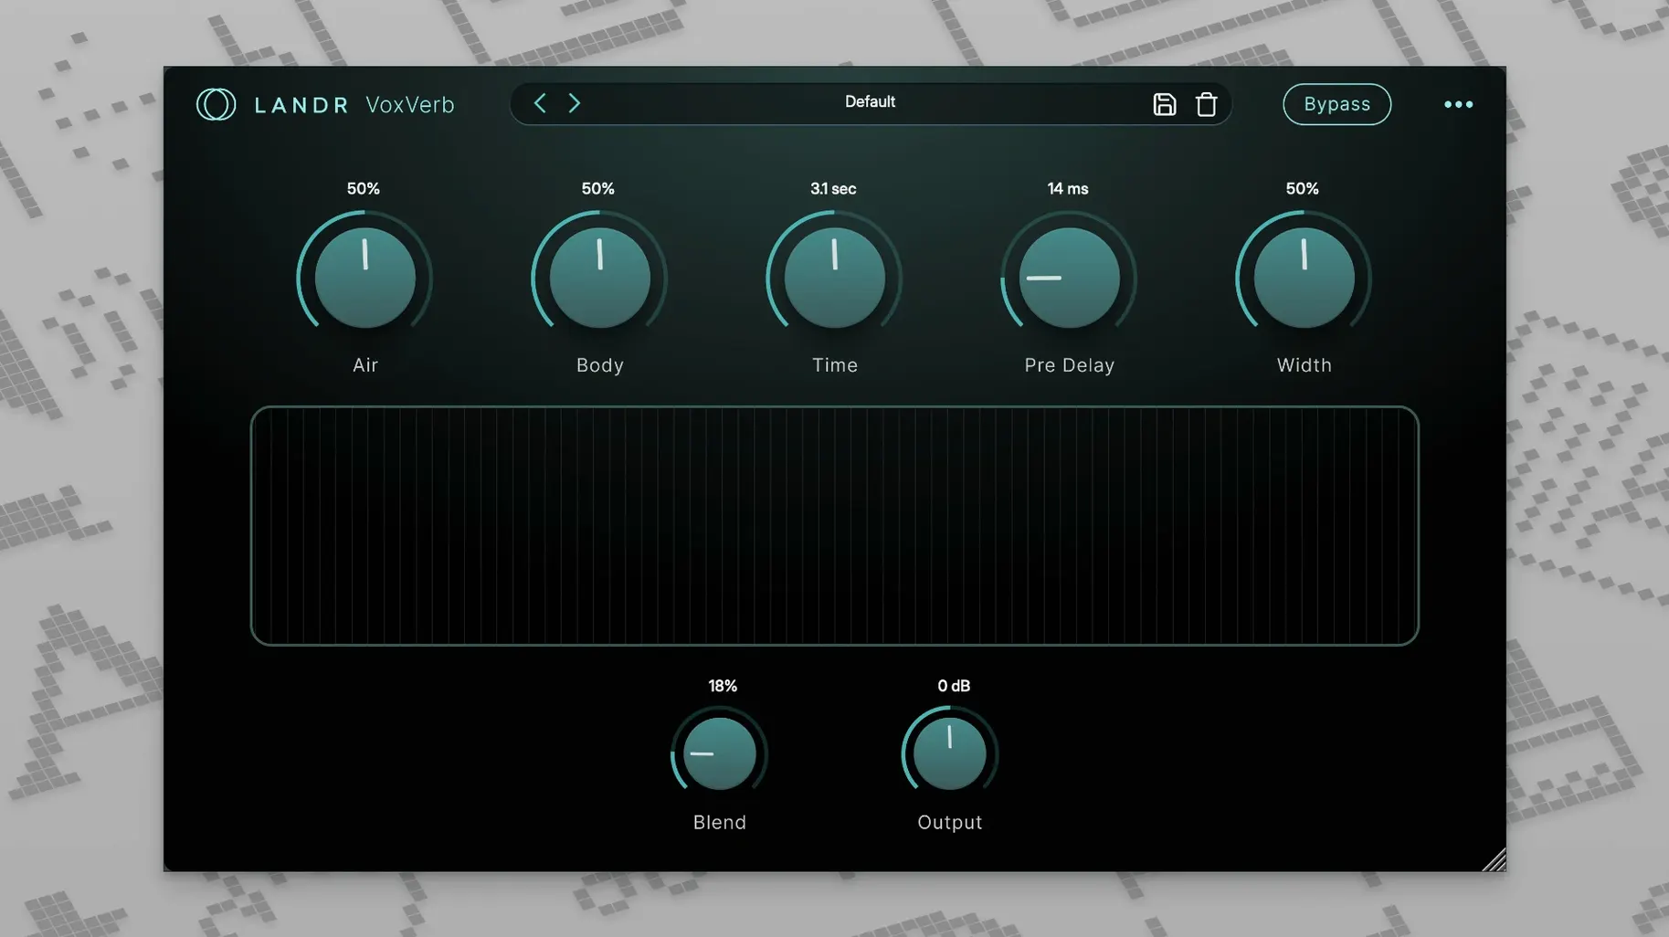Open the three-dot options menu
Screen dimensions: 1669x937
coord(1458,104)
